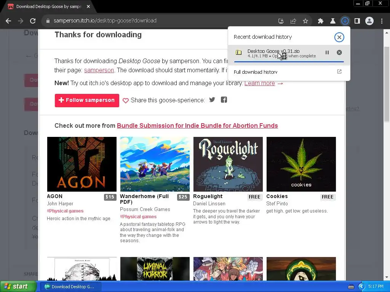Open the Liminal Horror thumbnail

[155, 269]
